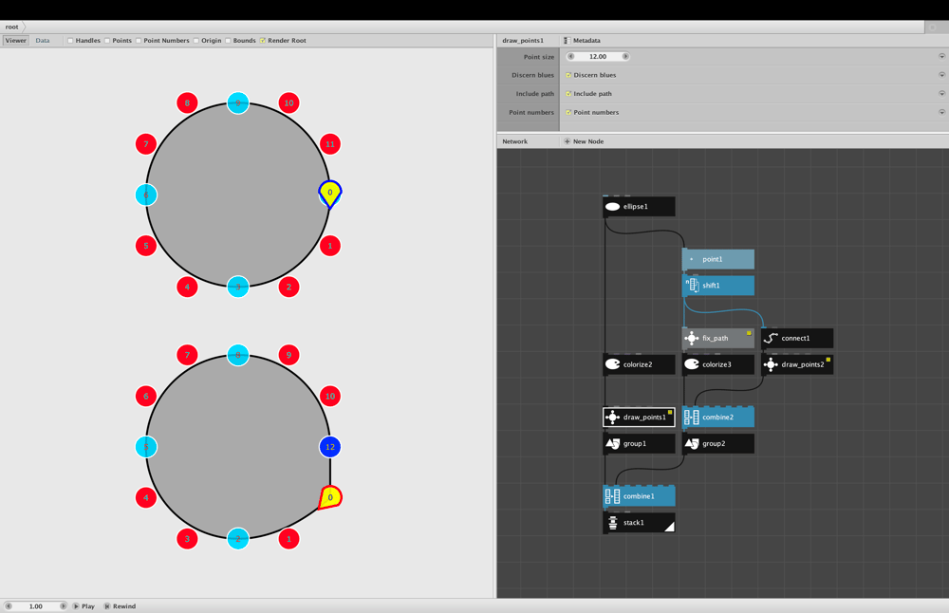Toggle the Bounds checkbox
The width and height of the screenshot is (949, 613).
pos(228,41)
